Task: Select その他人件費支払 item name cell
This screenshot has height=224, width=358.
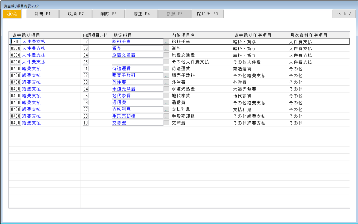Action: coord(201,62)
